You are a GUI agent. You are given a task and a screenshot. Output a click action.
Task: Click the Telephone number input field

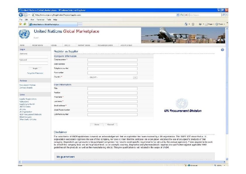coord(112,69)
